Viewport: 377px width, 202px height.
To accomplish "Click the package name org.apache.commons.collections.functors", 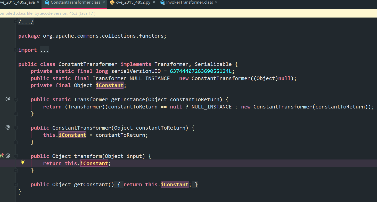I will click(x=103, y=36).
